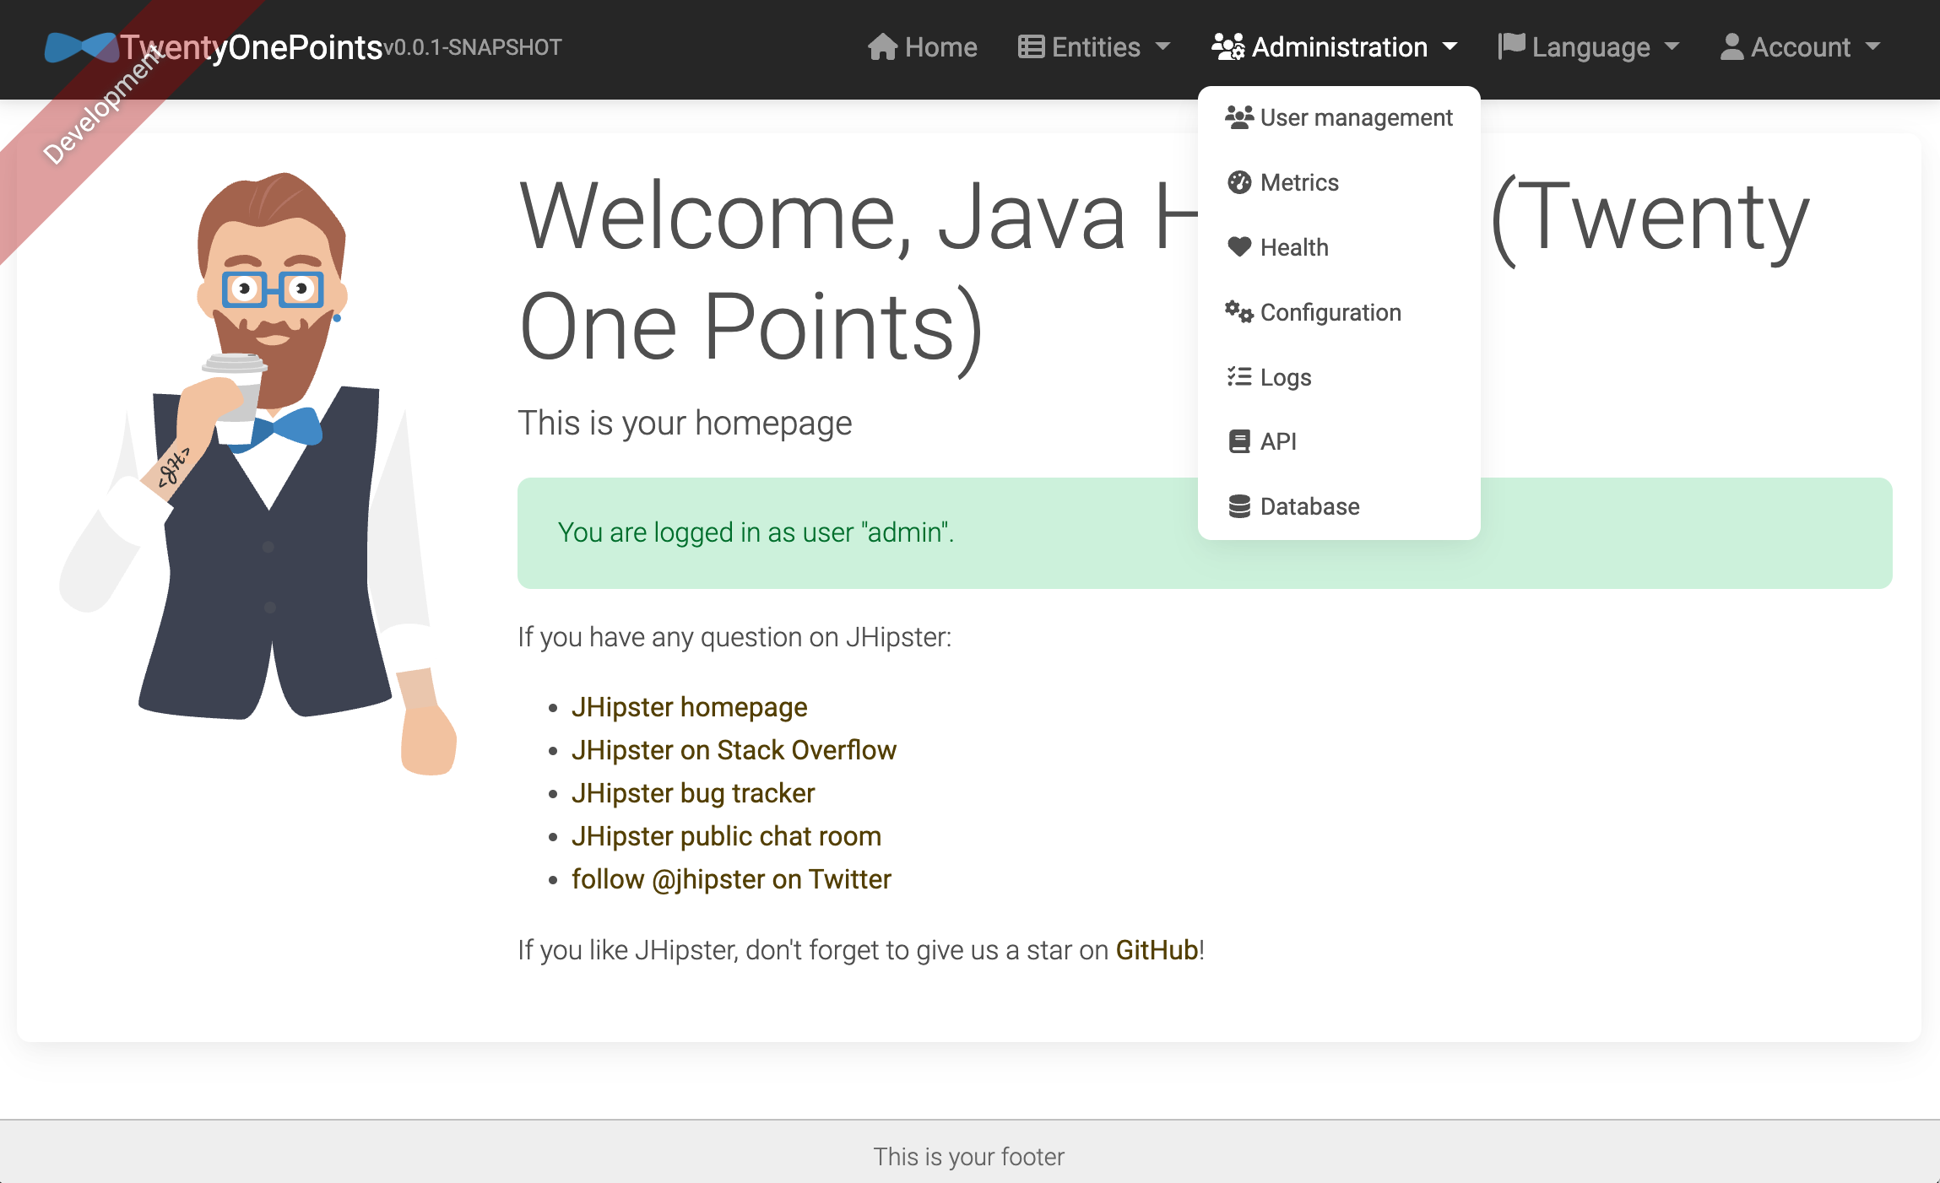Click 'This is your homepage' subtitle
The width and height of the screenshot is (1940, 1183).
click(685, 424)
